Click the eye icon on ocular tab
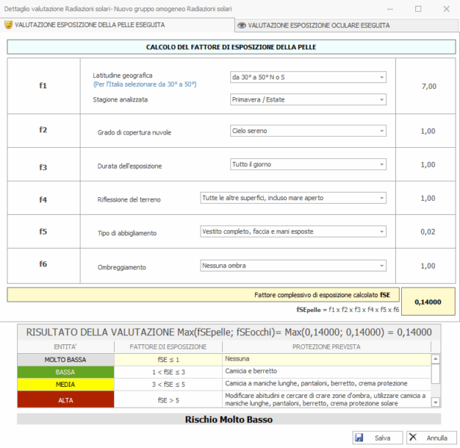 [x=242, y=25]
